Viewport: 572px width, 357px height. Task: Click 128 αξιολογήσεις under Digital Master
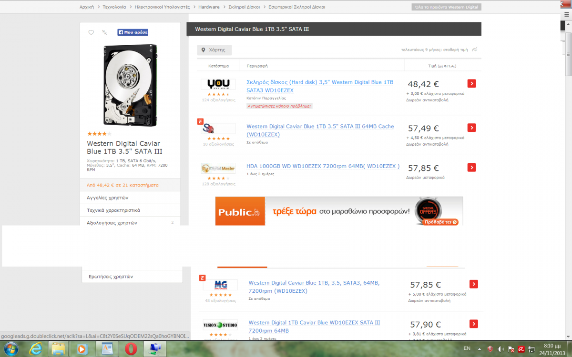pyautogui.click(x=218, y=184)
